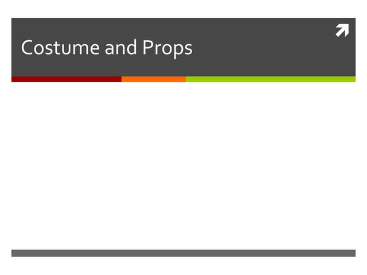Click the white margin below the gray footer bar
The image size is (367, 275).
[183, 266]
